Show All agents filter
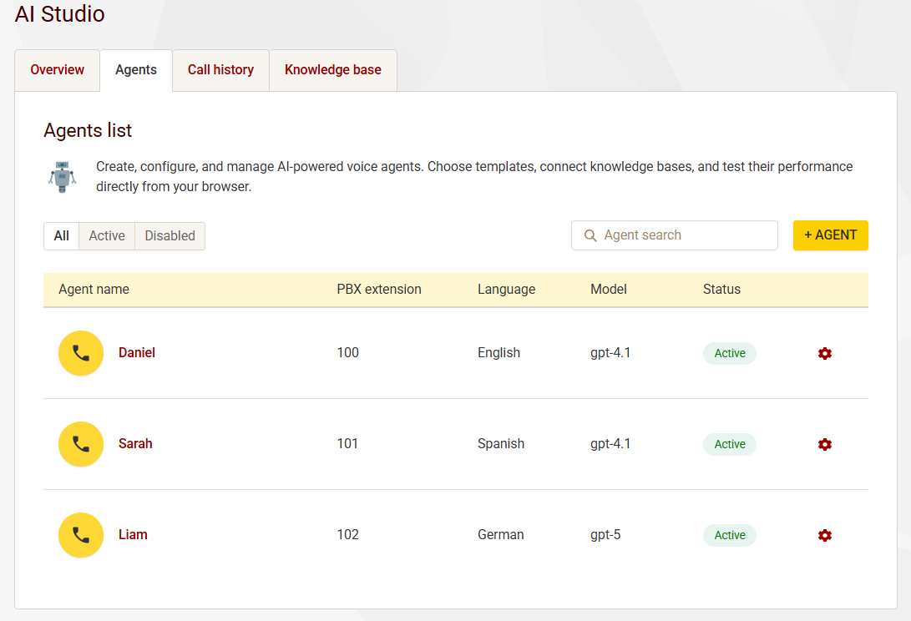 point(61,236)
